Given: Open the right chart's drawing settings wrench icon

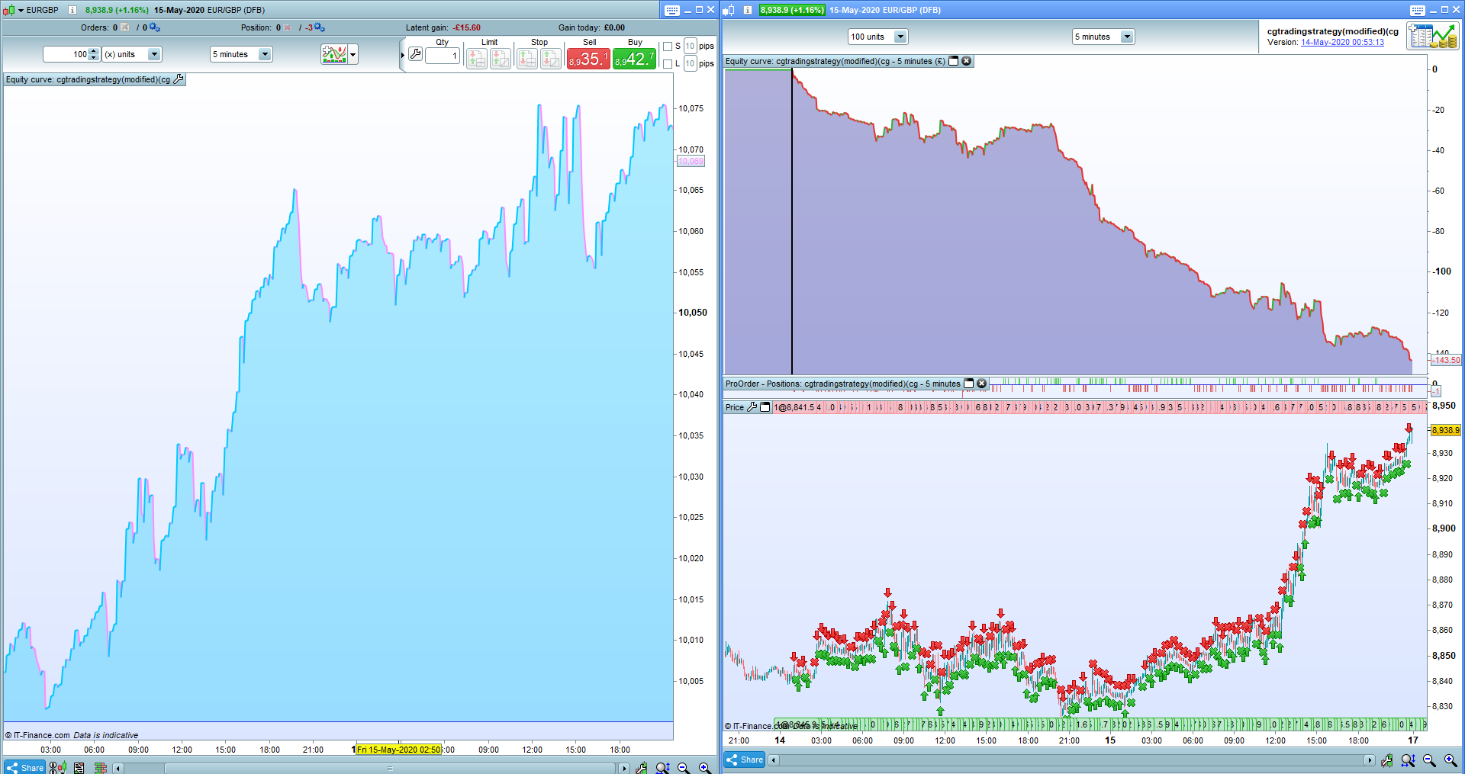Looking at the screenshot, I should pyautogui.click(x=1386, y=760).
